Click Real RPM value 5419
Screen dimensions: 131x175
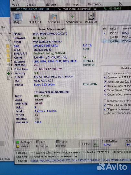tap(38, 122)
